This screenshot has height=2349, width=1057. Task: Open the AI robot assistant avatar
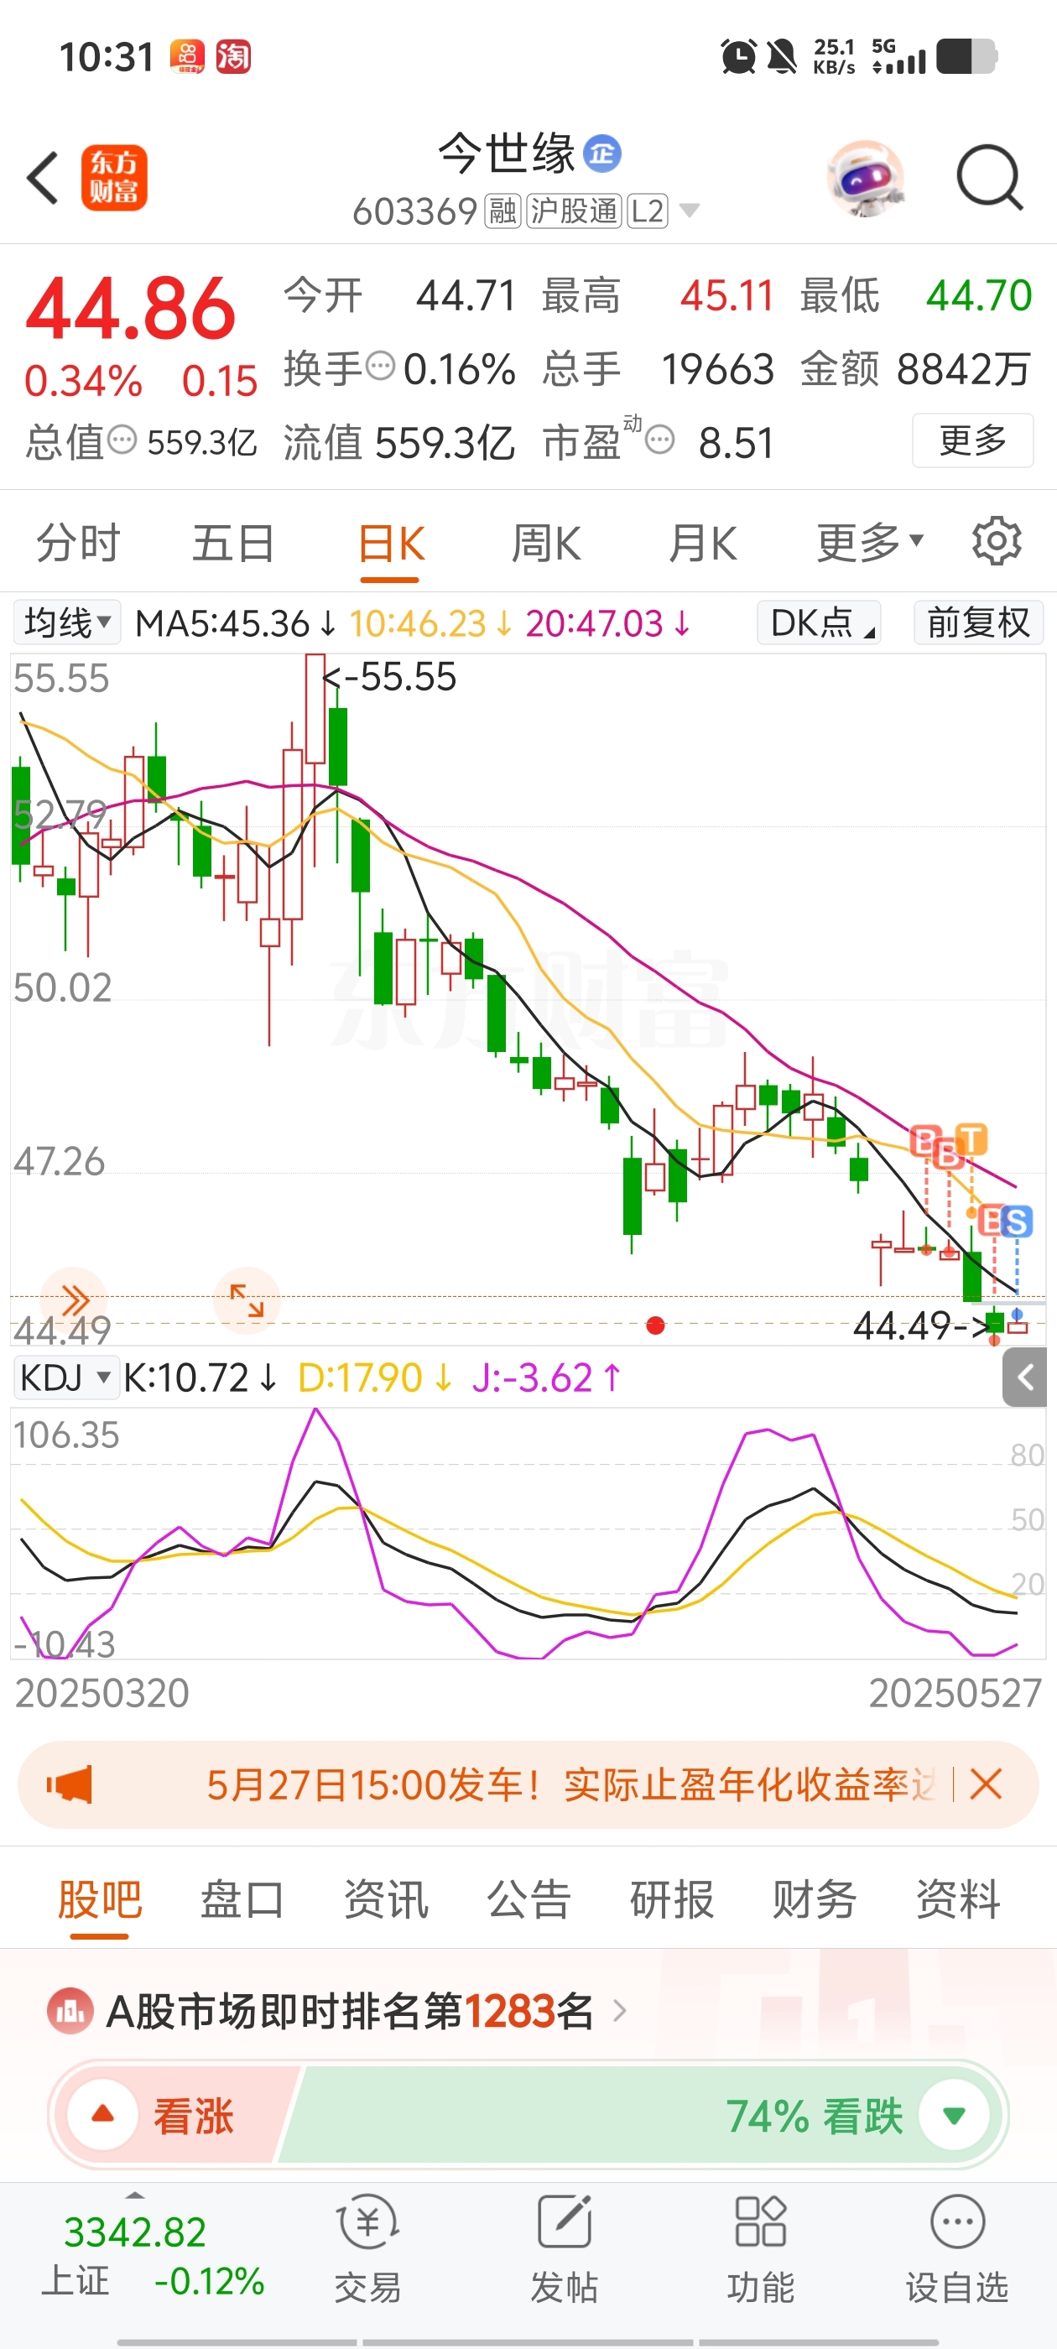(865, 178)
